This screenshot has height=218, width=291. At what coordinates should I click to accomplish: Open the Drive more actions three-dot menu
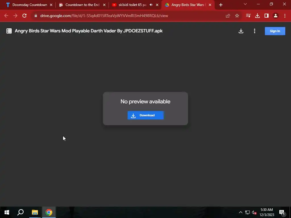click(254, 31)
